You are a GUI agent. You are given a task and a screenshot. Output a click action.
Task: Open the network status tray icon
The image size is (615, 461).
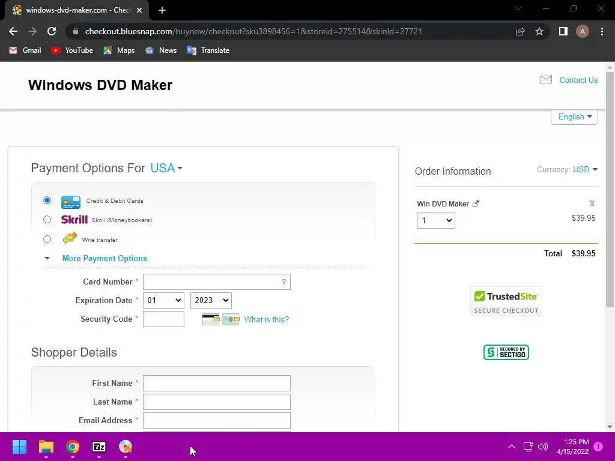[529, 447]
